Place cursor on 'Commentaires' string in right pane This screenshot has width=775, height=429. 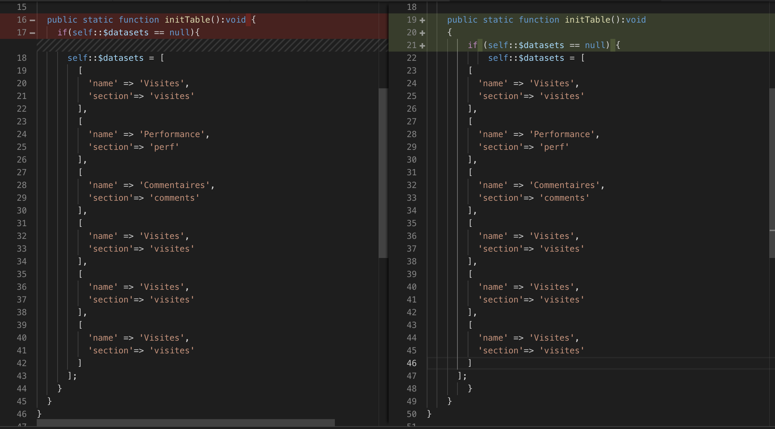pyautogui.click(x=564, y=185)
